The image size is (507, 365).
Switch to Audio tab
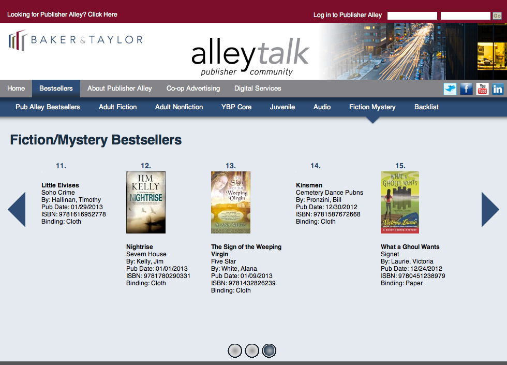[x=322, y=107]
